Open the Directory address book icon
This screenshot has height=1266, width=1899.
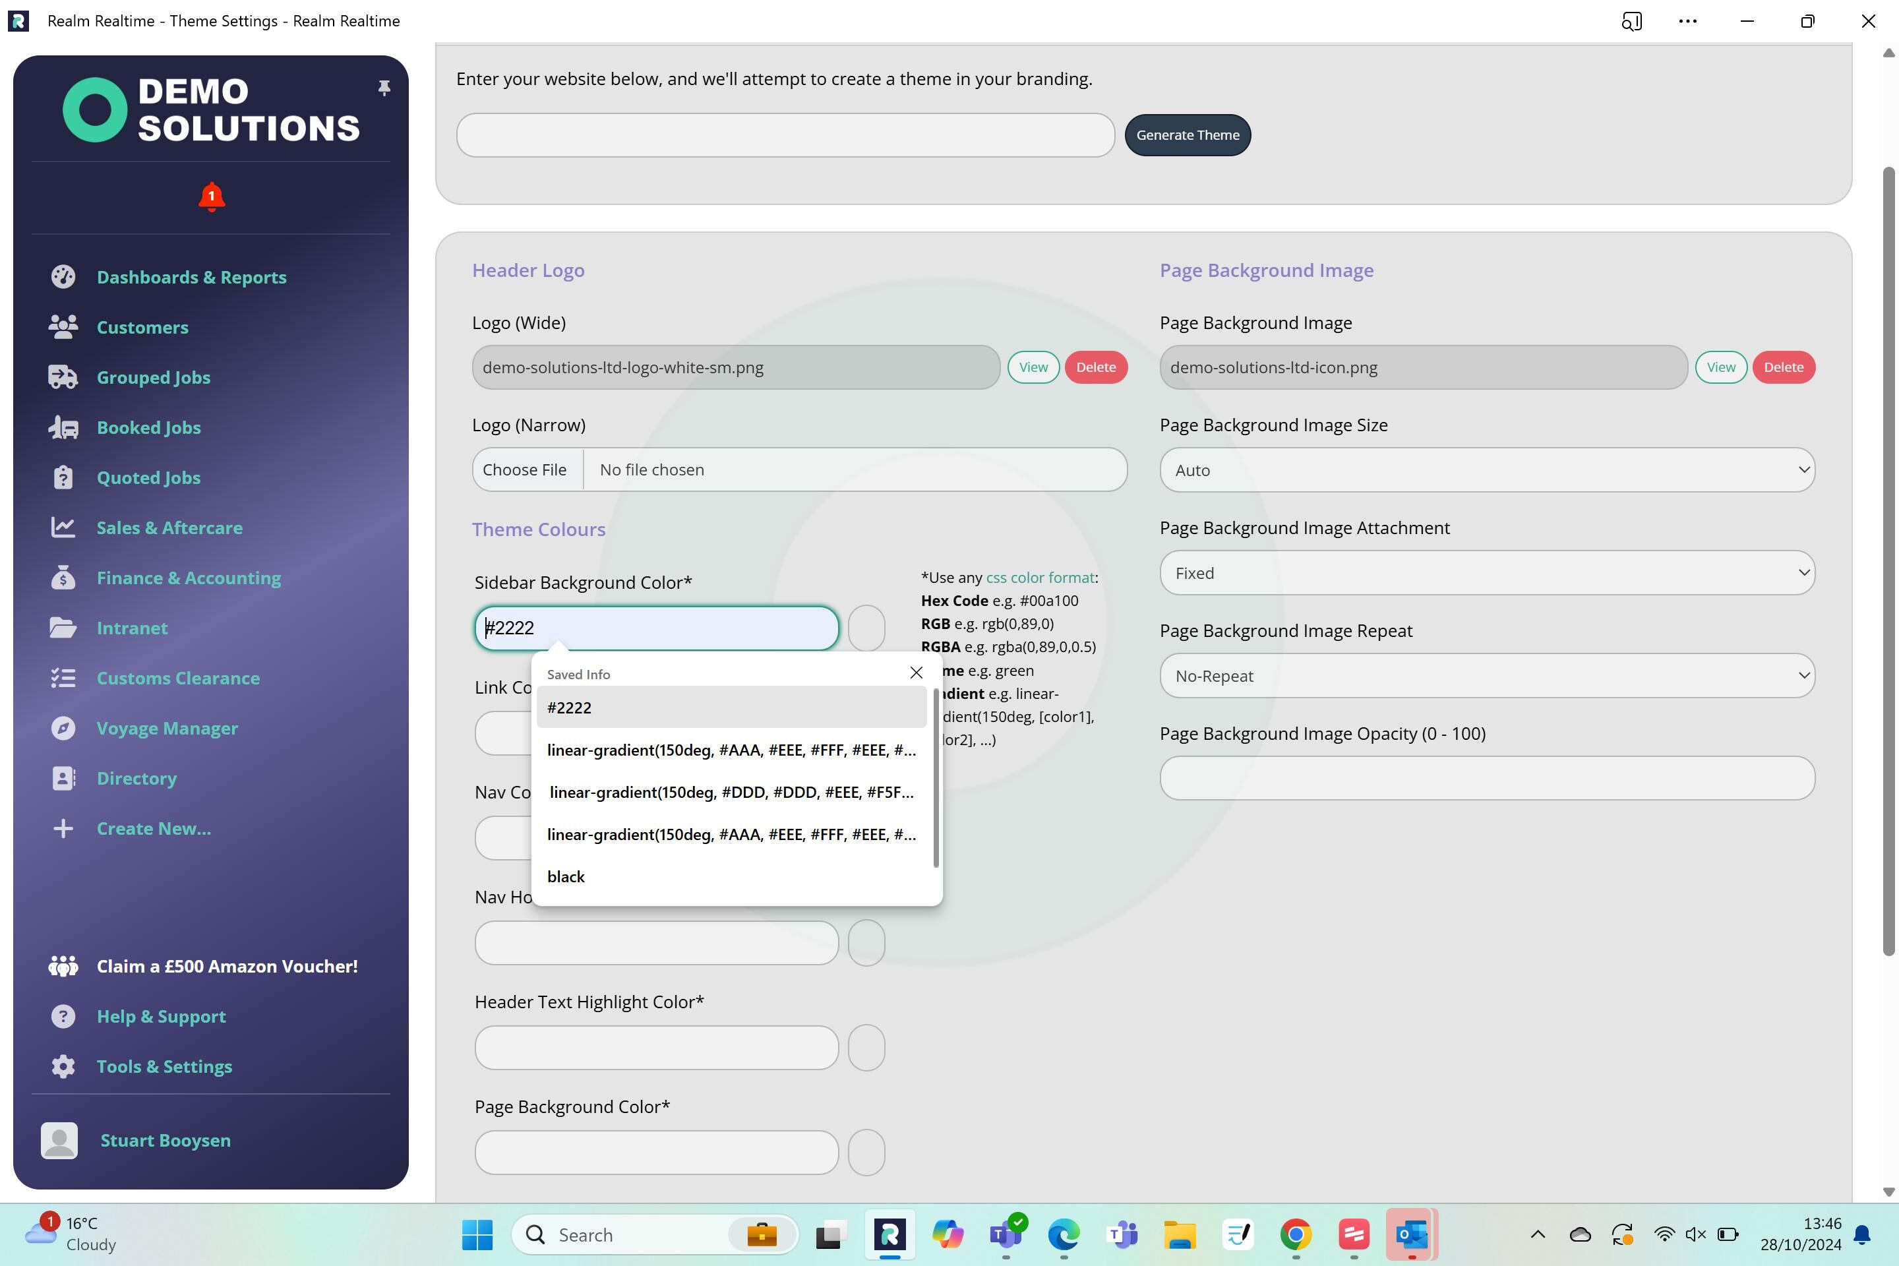click(x=63, y=778)
